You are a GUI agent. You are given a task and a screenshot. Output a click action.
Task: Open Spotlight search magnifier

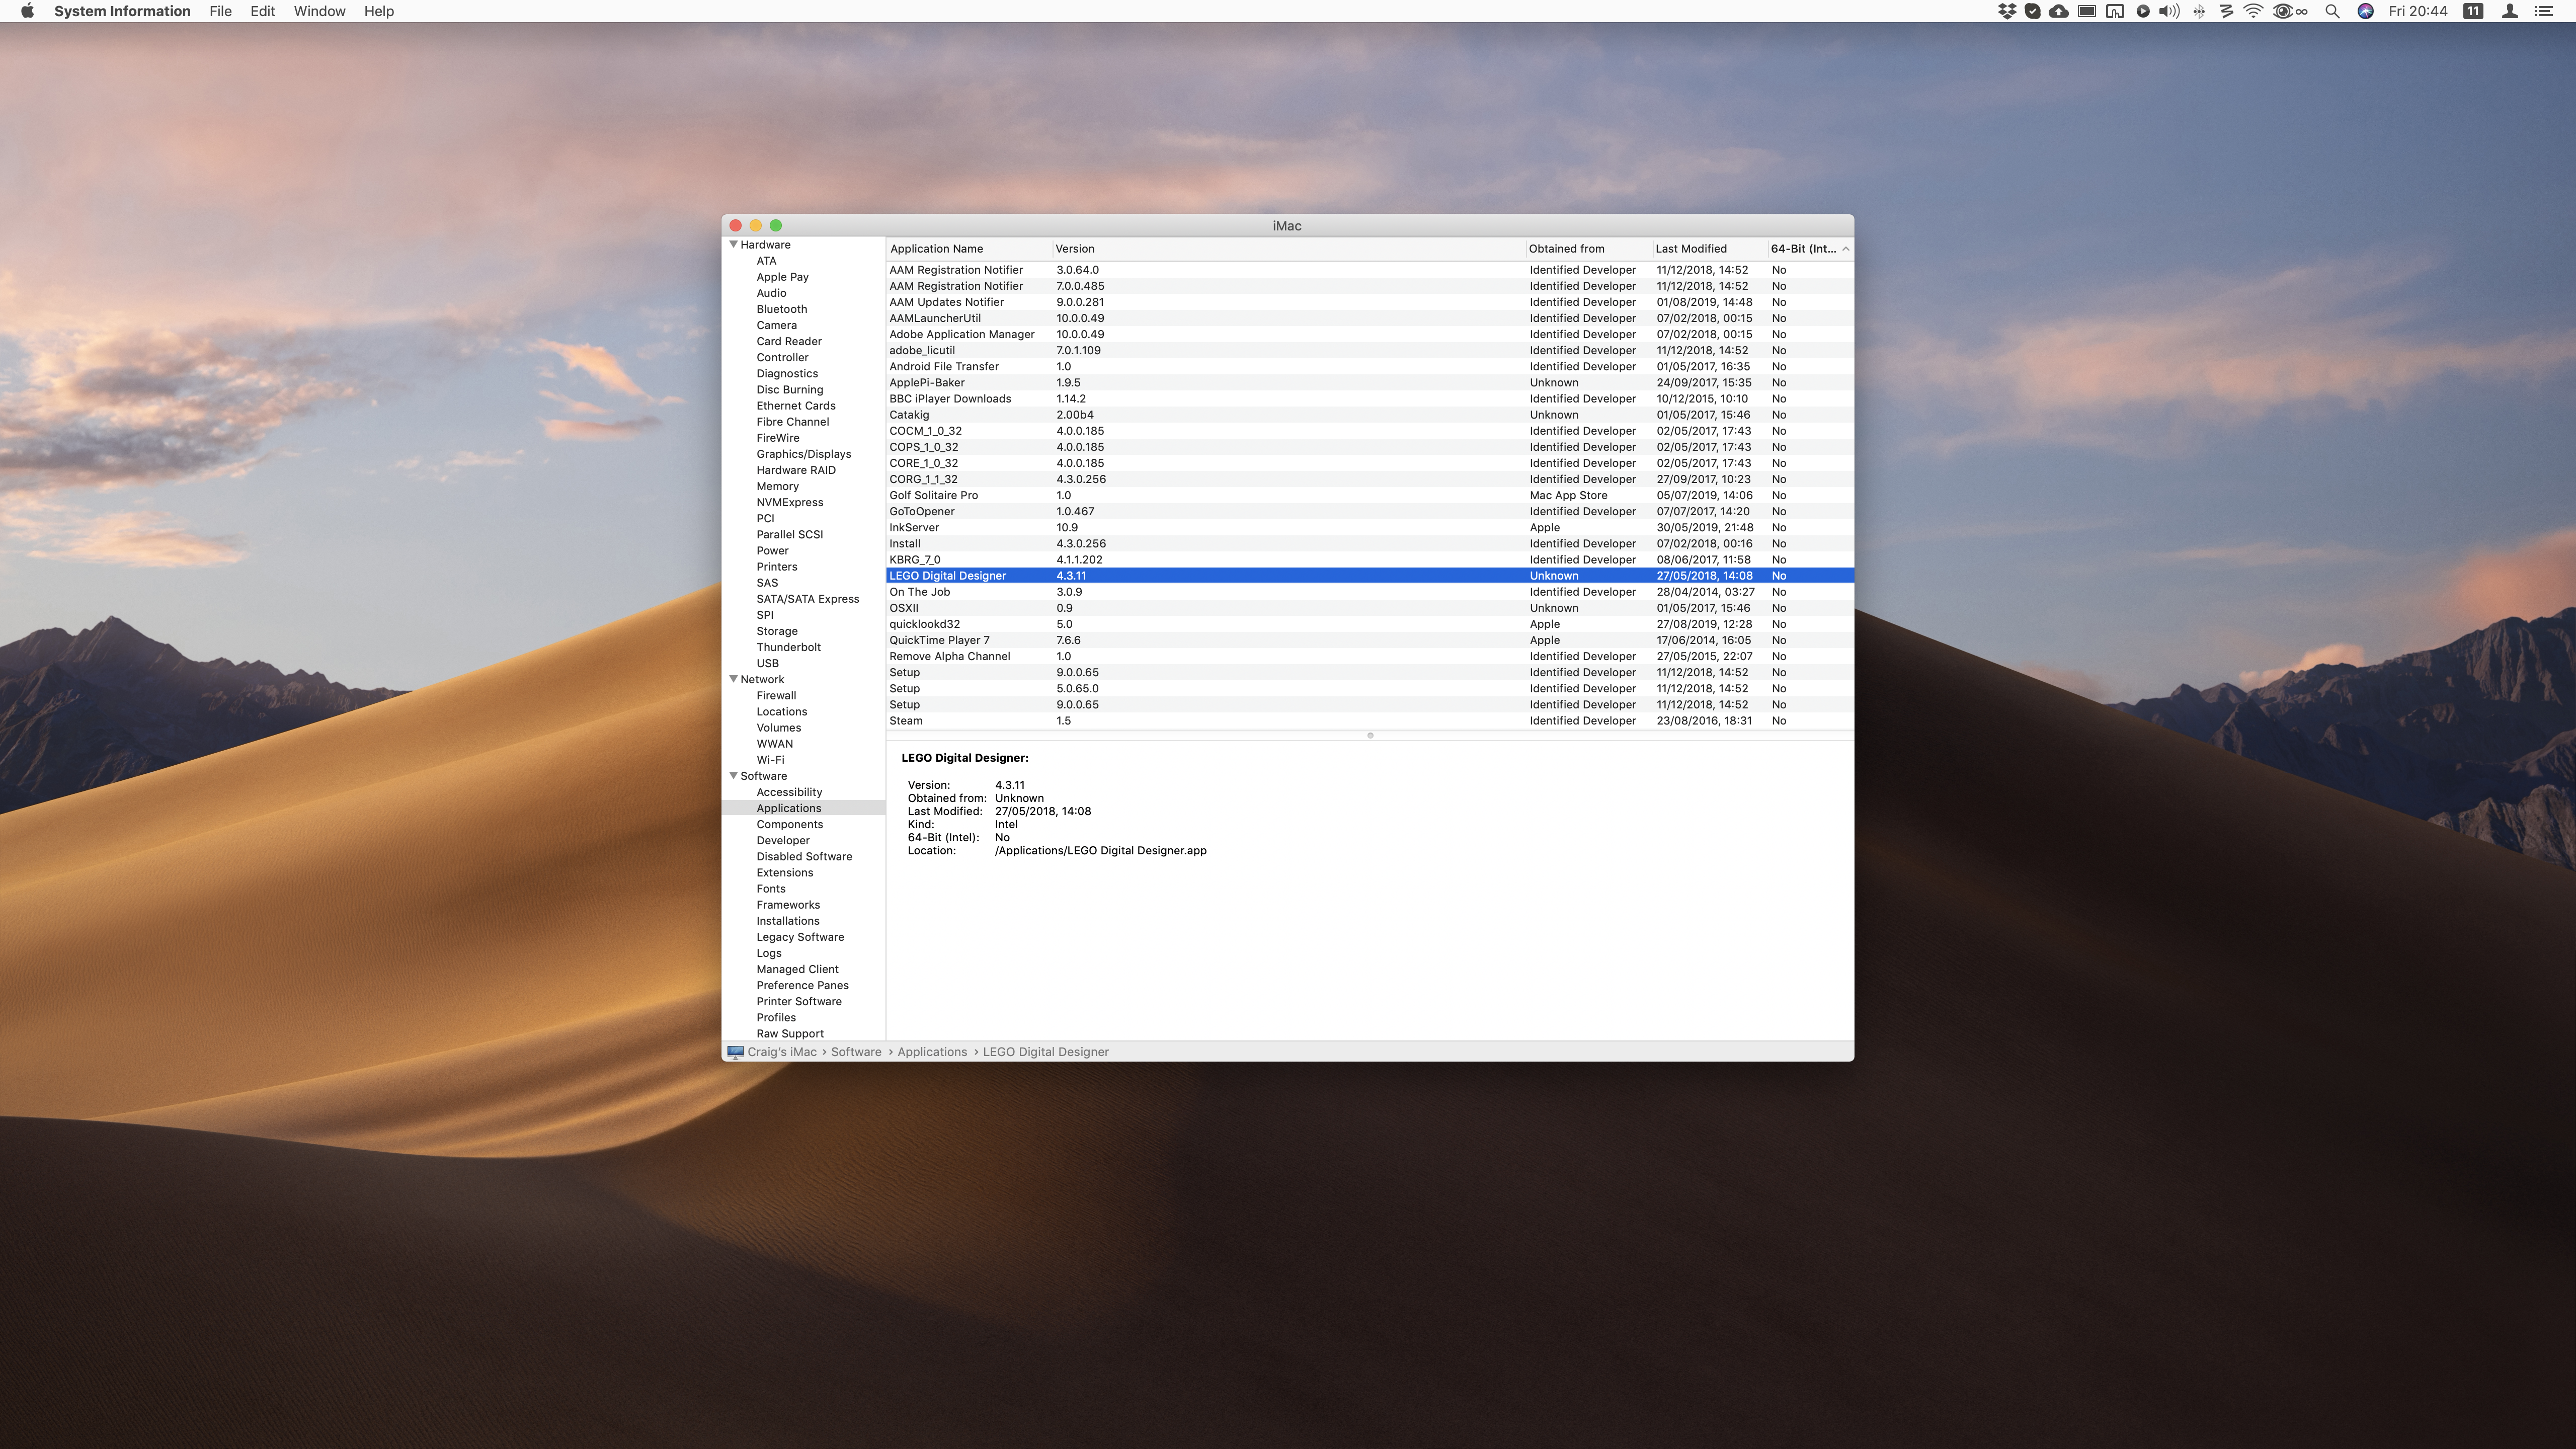pos(2332,11)
